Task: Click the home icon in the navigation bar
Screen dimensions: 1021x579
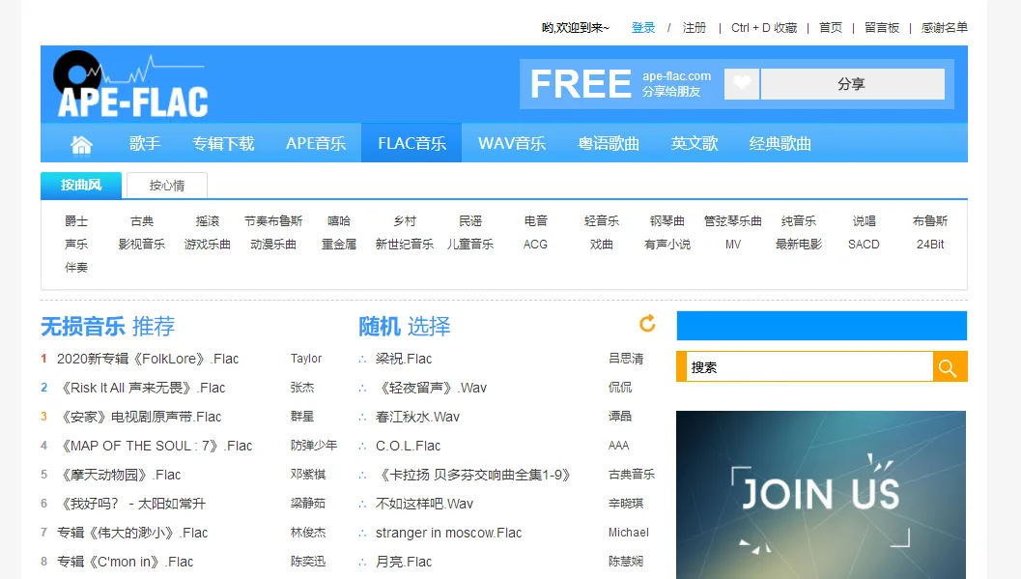Action: pos(81,141)
